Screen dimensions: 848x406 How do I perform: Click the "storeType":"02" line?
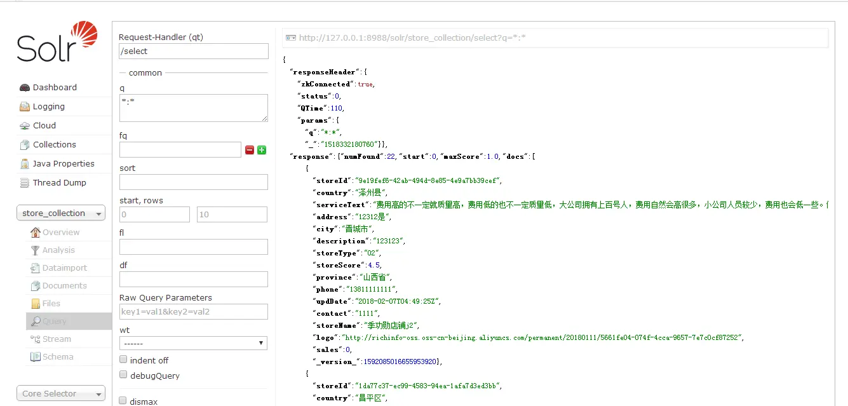pos(347,253)
